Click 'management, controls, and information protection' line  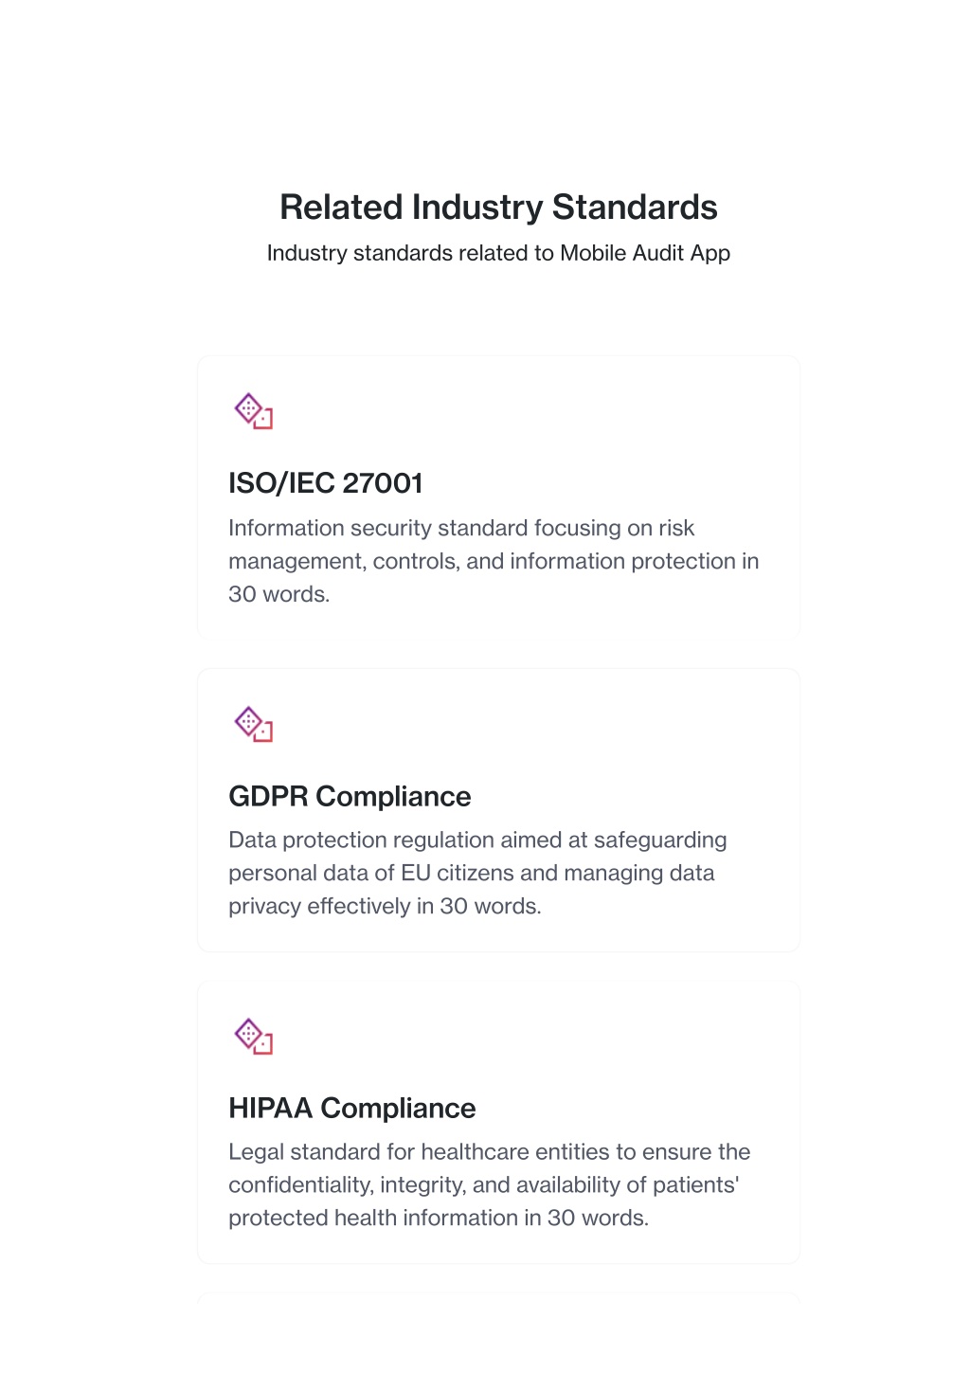coord(494,561)
